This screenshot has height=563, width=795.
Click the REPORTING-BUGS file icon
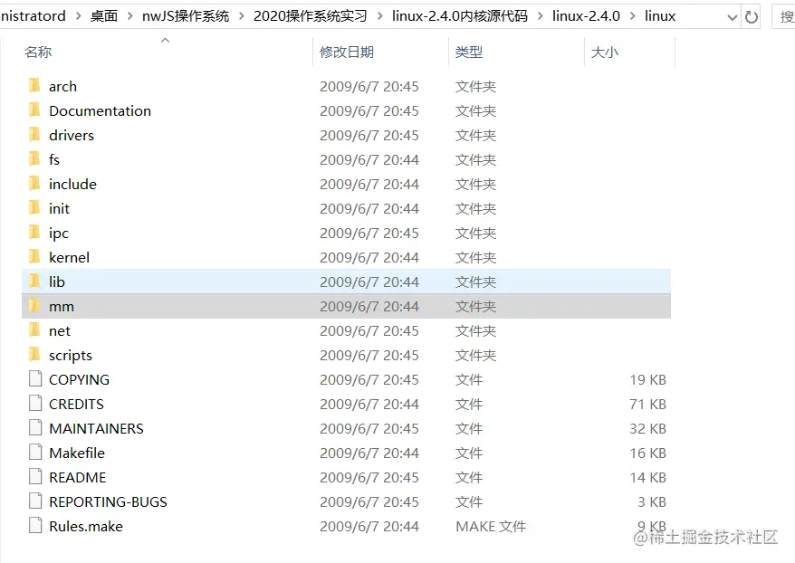pyautogui.click(x=35, y=501)
